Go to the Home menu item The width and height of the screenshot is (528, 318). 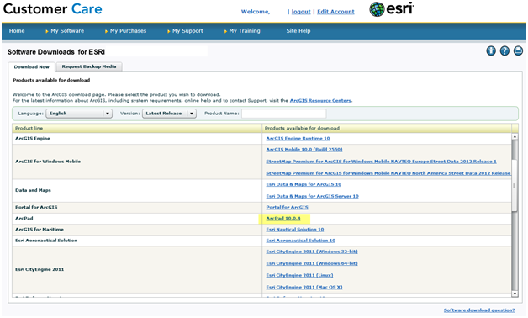click(x=17, y=31)
